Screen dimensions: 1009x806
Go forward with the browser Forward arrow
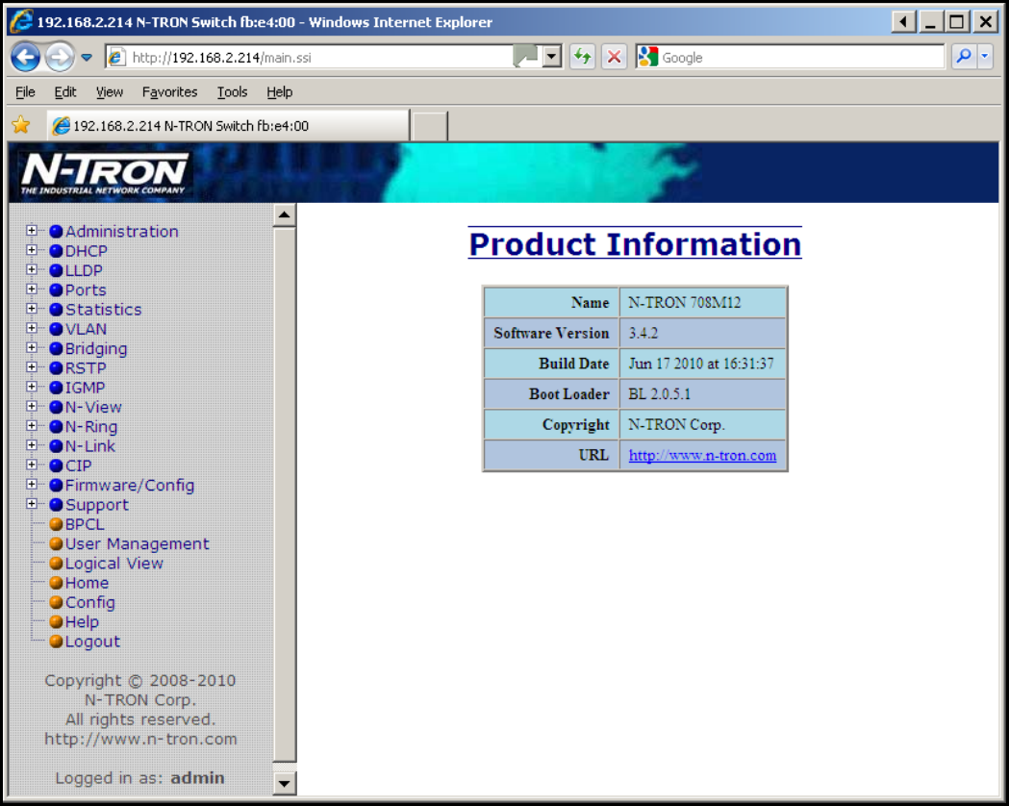tap(60, 58)
